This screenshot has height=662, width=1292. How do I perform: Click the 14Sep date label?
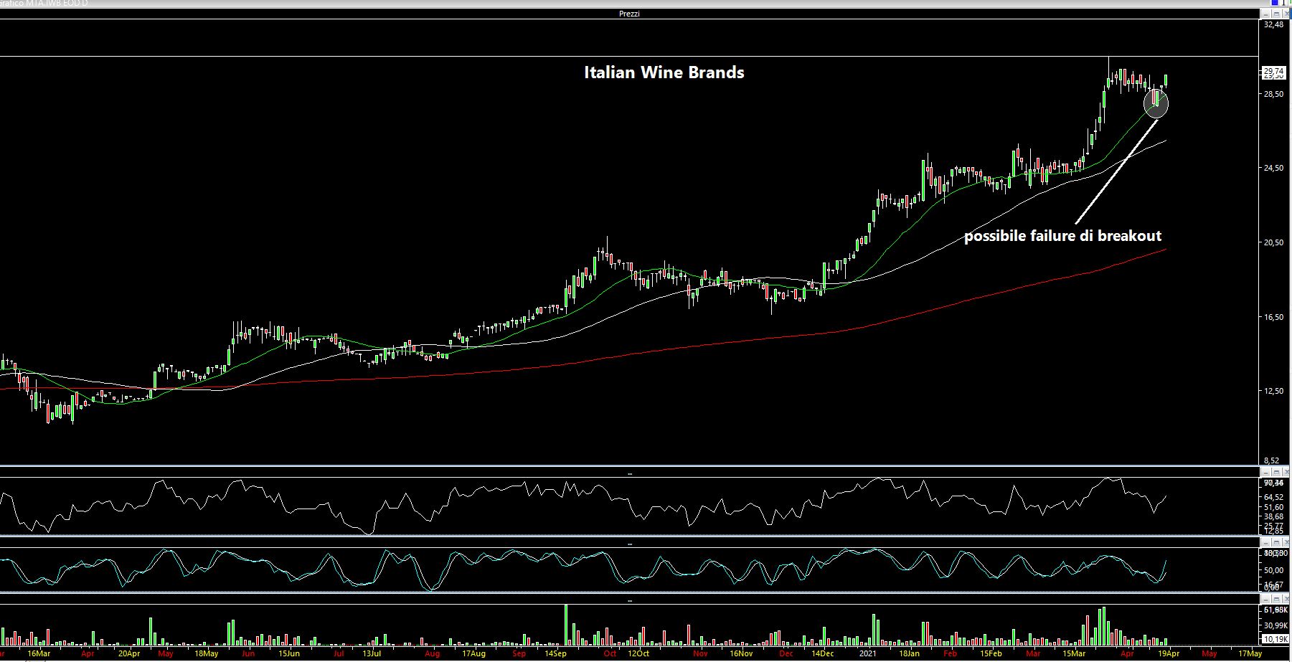tap(555, 654)
